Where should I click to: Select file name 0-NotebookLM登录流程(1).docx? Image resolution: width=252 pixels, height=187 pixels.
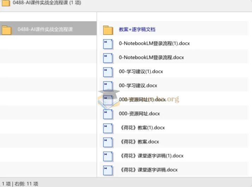[x=154, y=44]
